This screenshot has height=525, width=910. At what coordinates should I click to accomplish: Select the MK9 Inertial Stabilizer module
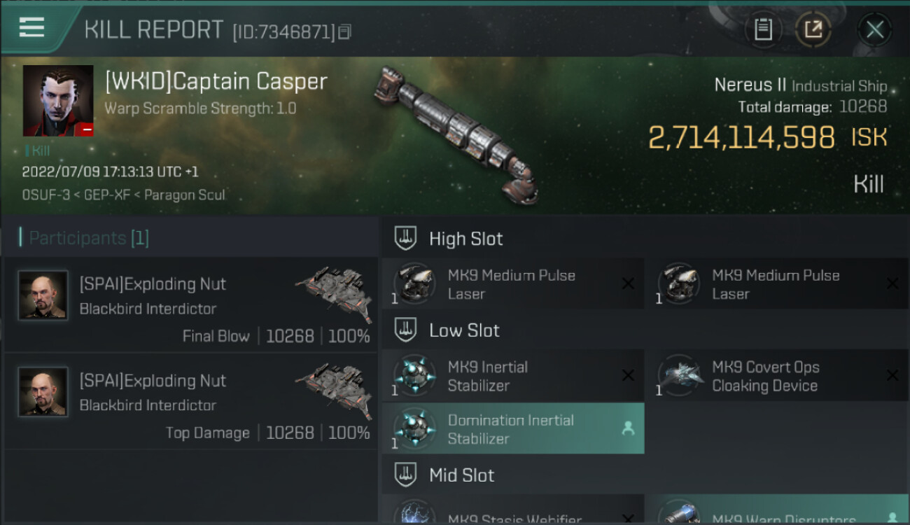(x=512, y=376)
